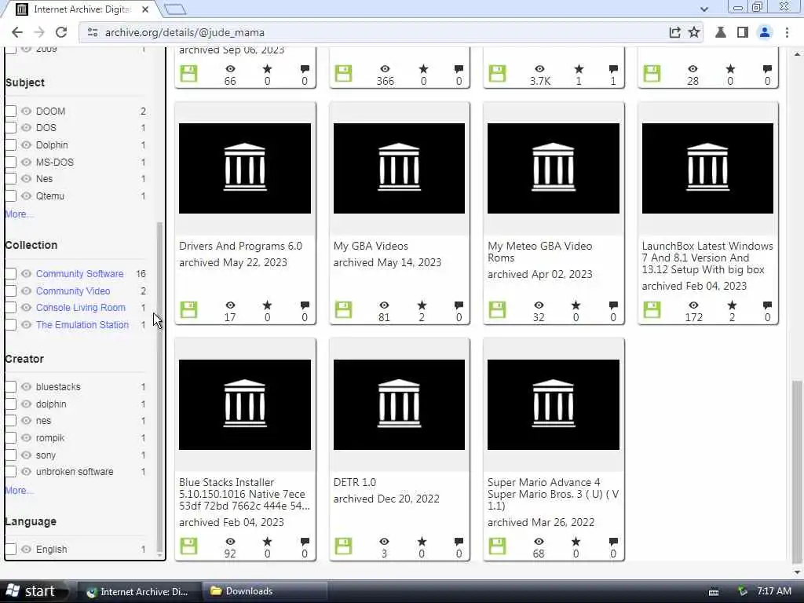
Task: Click the keyboard tray icon in the taskbar
Action: coord(713,592)
